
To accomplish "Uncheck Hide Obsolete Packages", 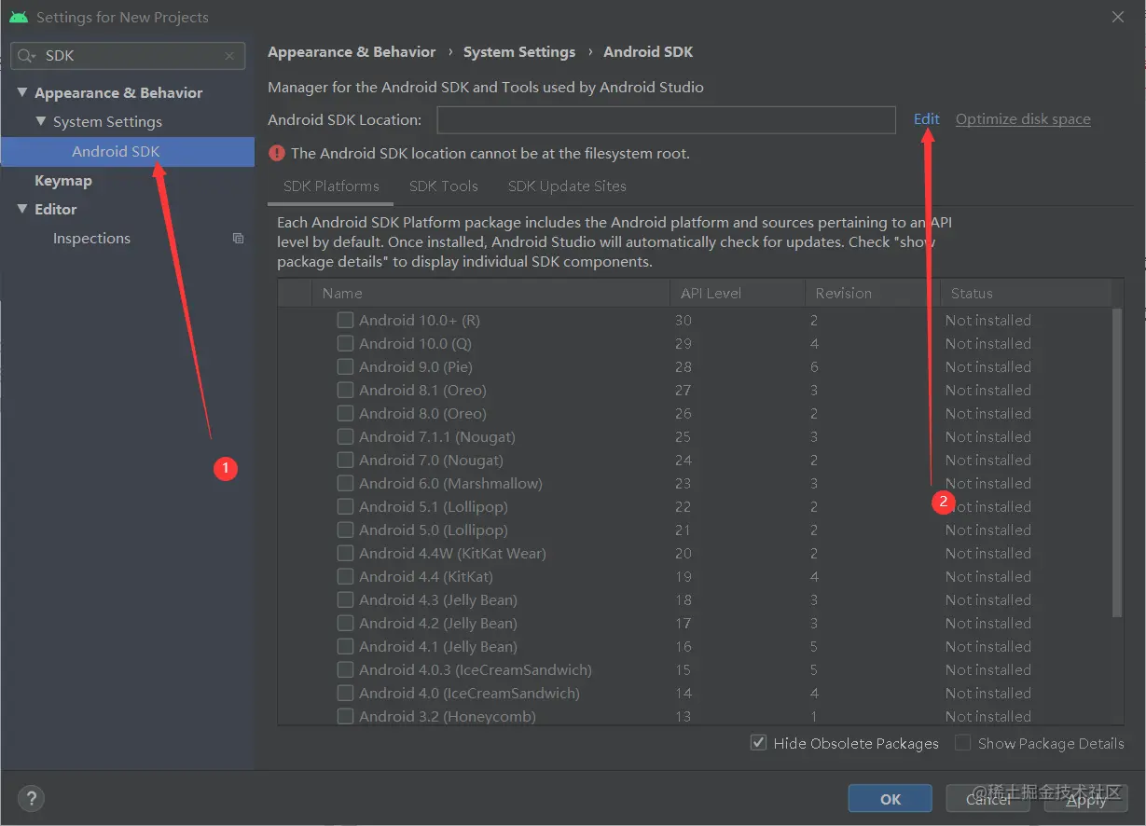I will [758, 743].
